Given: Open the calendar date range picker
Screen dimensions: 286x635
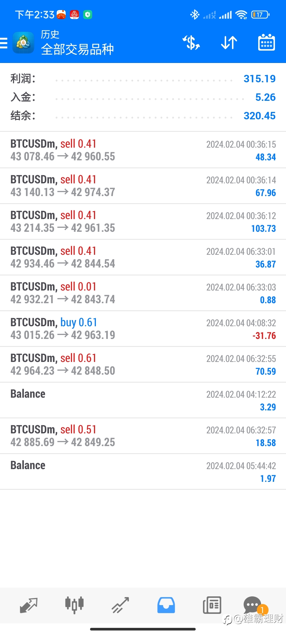Looking at the screenshot, I should tap(266, 42).
